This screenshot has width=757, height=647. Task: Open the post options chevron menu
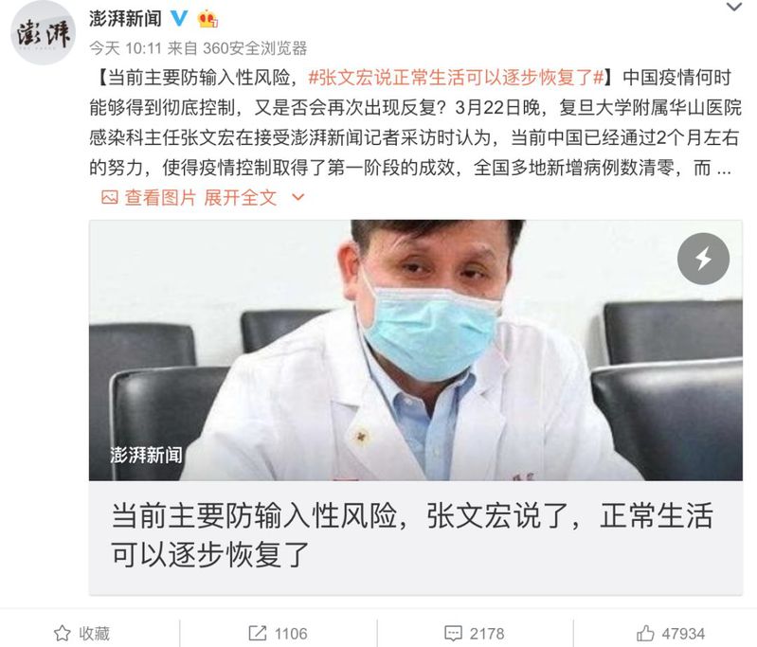[734, 8]
